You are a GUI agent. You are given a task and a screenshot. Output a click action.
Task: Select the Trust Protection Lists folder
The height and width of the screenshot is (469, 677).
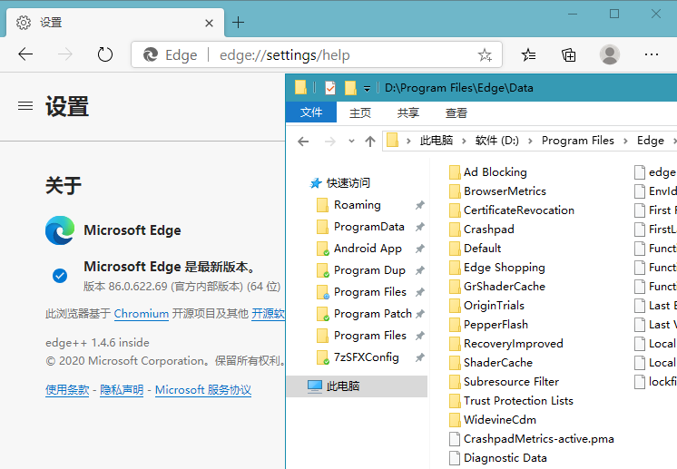[511, 401]
